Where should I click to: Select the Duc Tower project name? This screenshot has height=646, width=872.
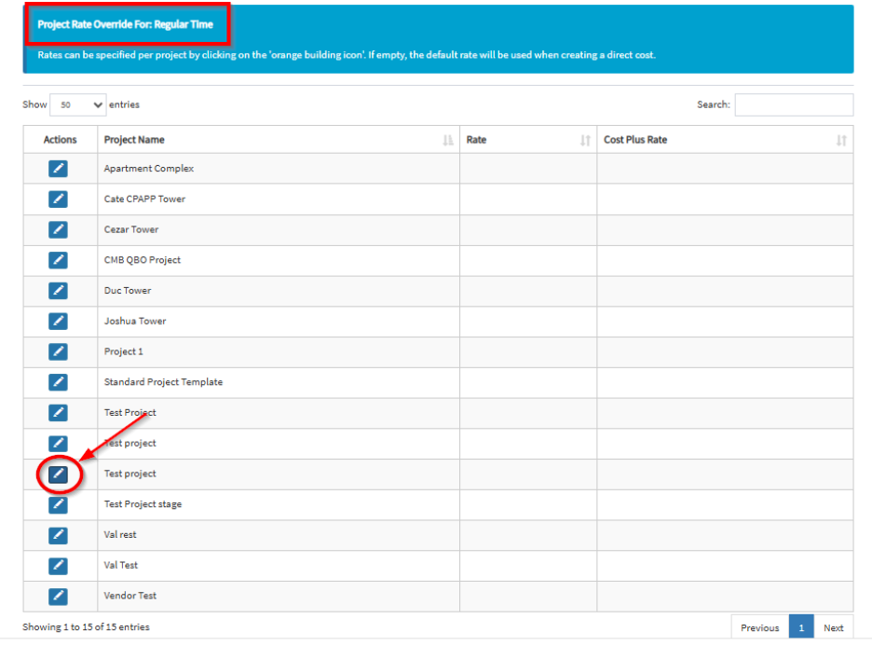(128, 291)
